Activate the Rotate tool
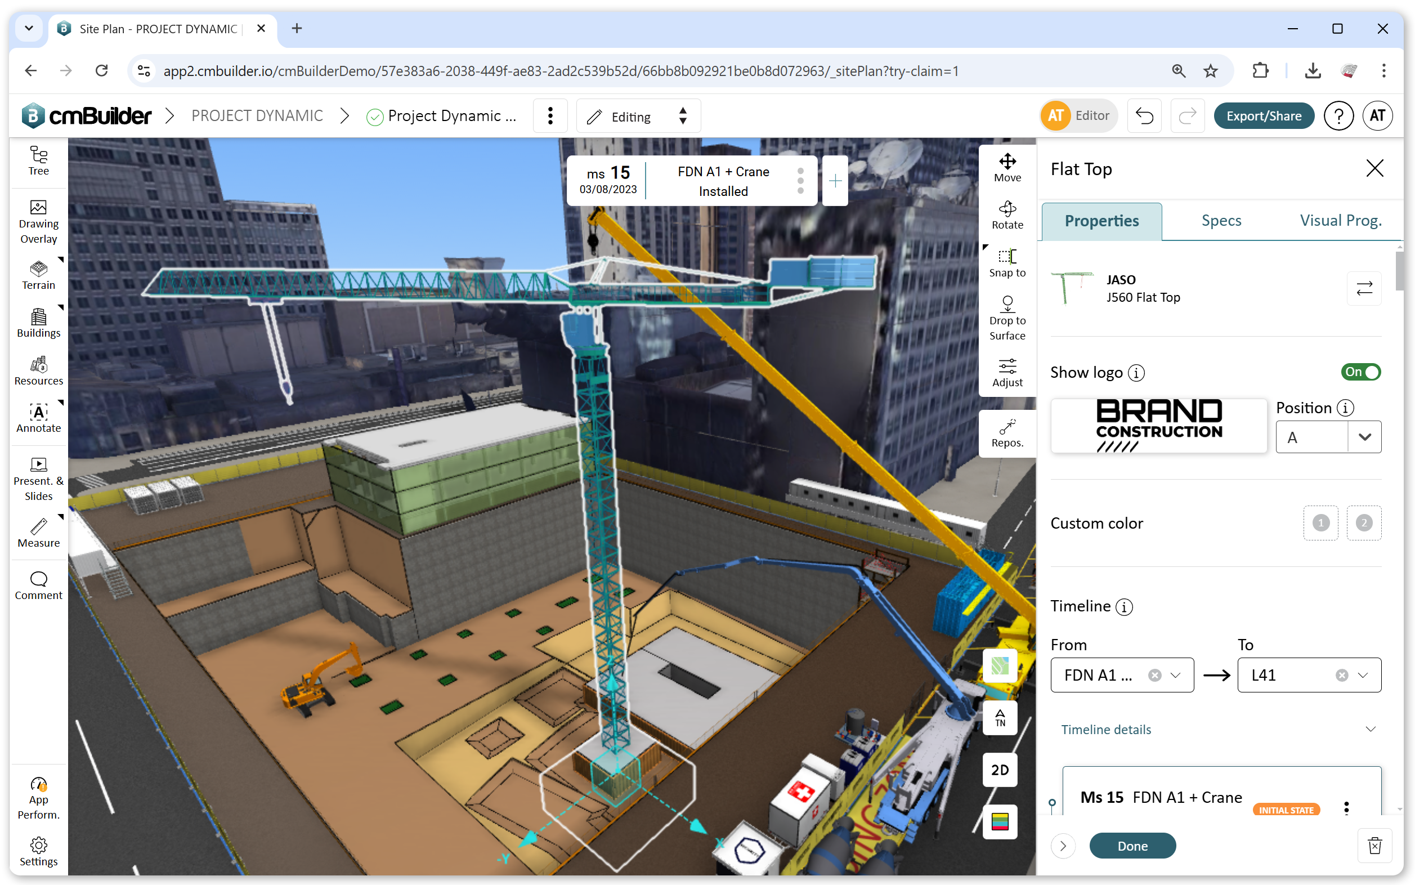Image resolution: width=1415 pixels, height=885 pixels. click(1007, 215)
